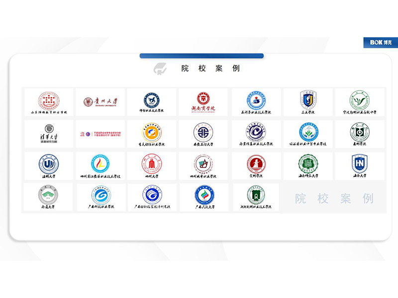398x298 pixels.
Task: Click the blue emblem with green plant in hands
Action: pyautogui.click(x=308, y=132)
